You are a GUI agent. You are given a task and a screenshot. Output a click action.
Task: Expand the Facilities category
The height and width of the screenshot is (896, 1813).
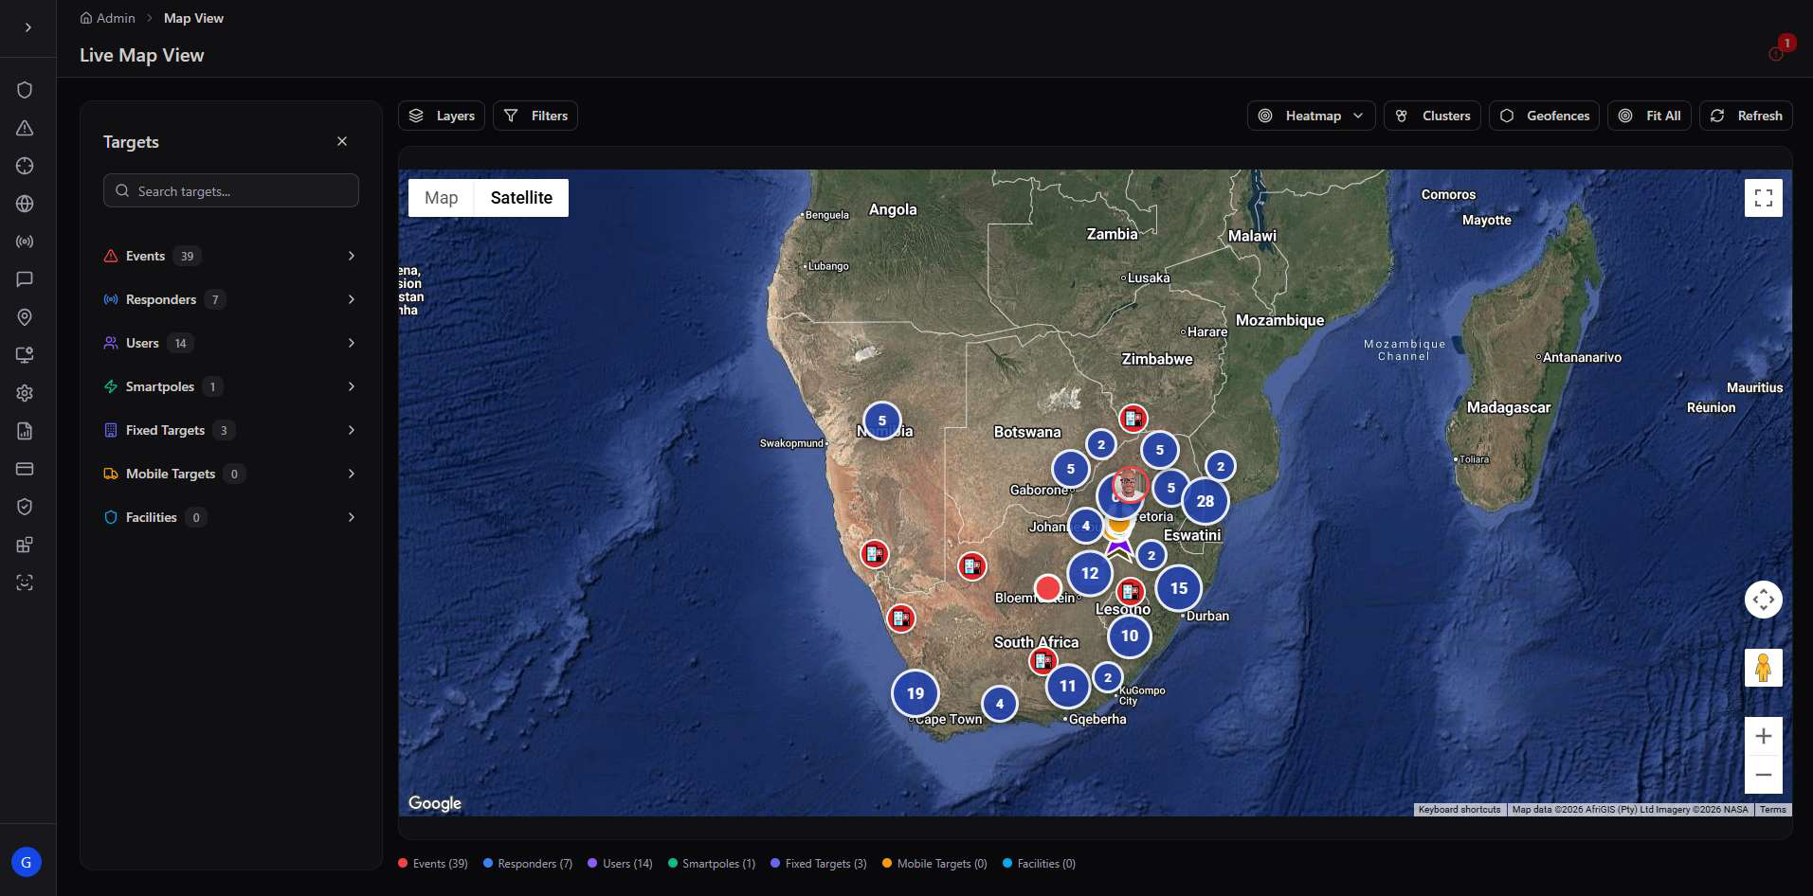[231, 517]
